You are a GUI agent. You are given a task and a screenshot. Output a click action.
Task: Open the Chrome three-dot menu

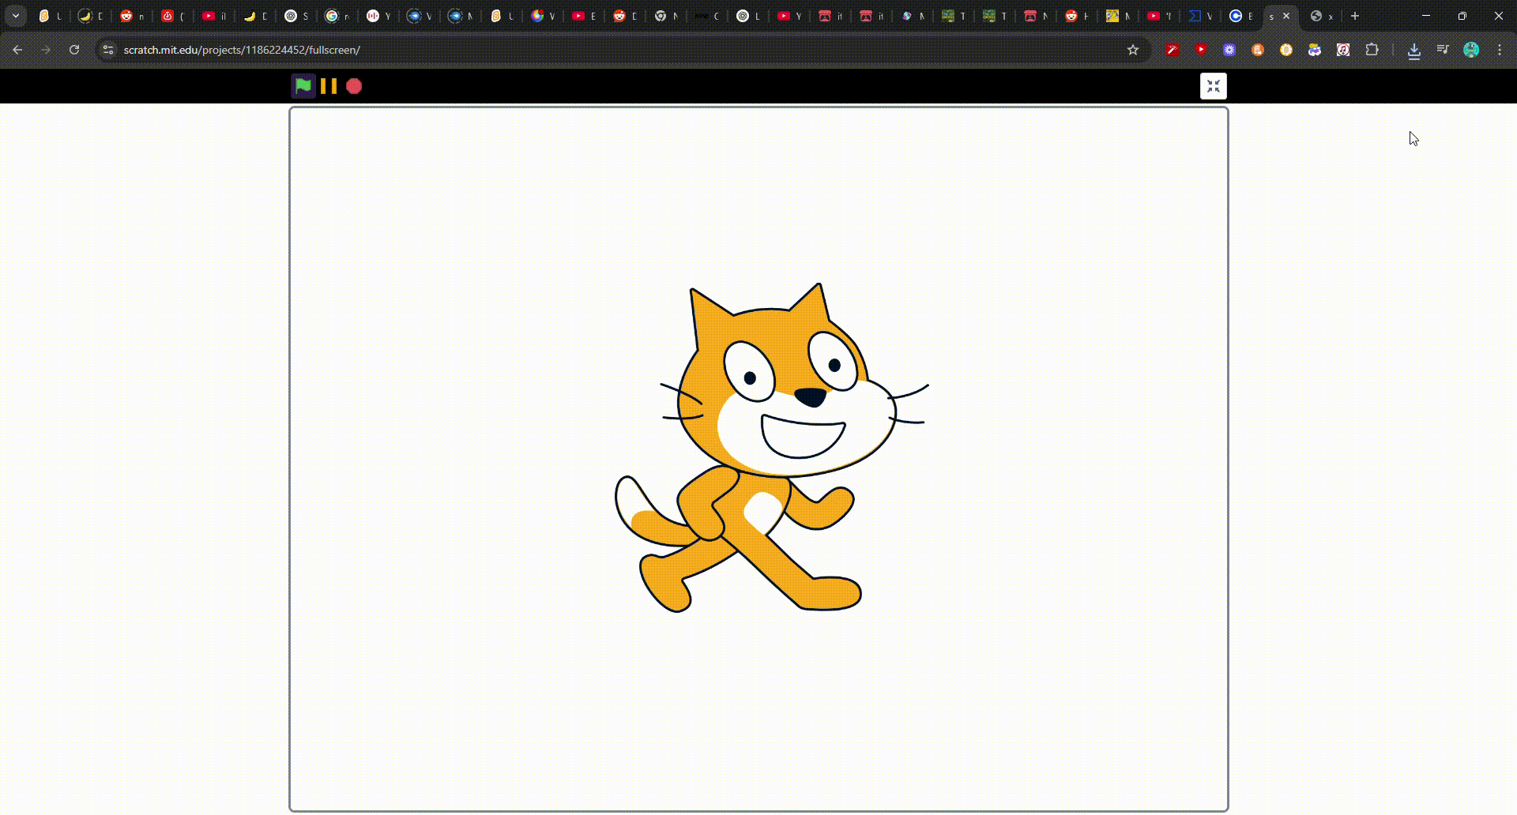[x=1500, y=50]
